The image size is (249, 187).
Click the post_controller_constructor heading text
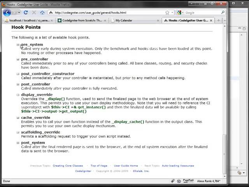pos(48,74)
